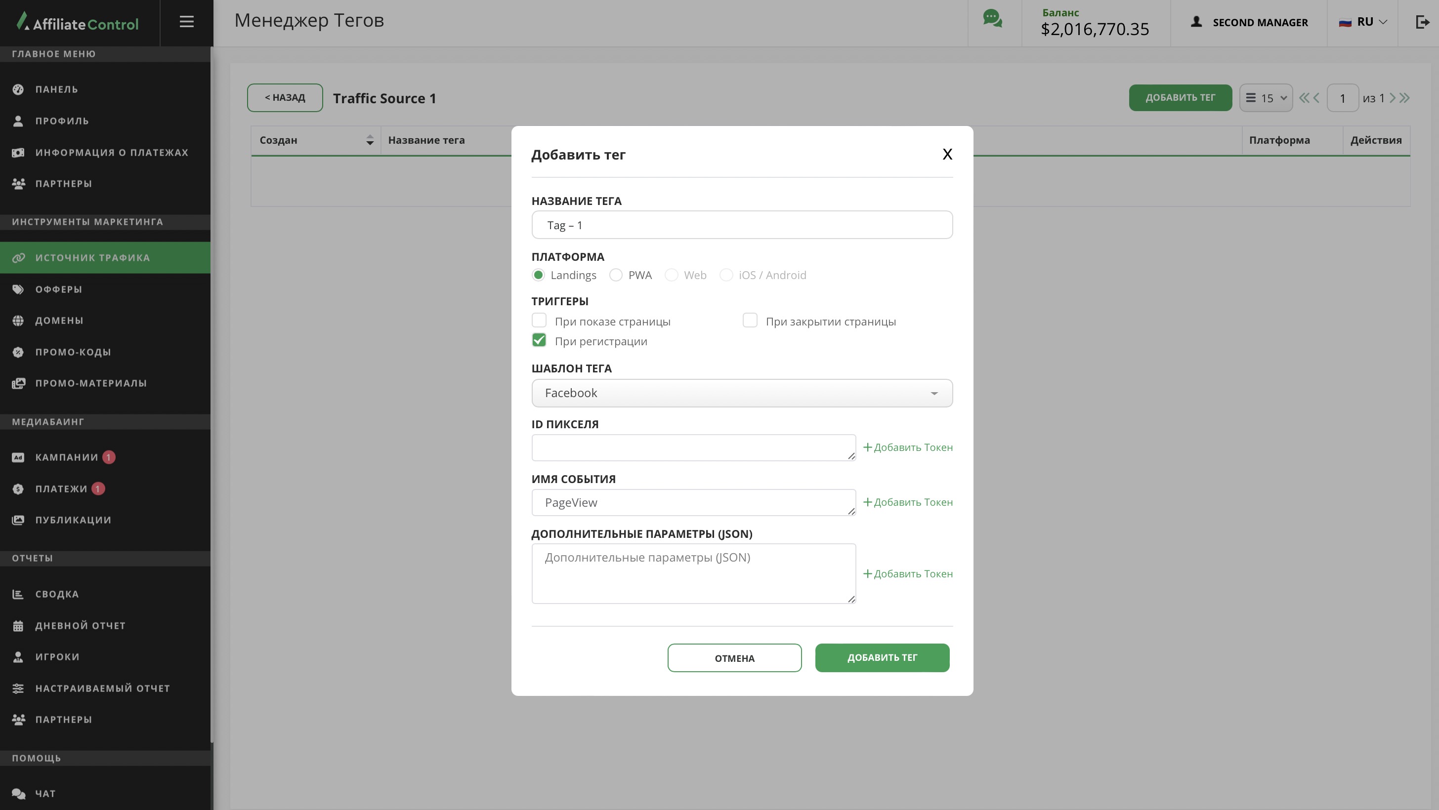The width and height of the screenshot is (1439, 810).
Task: Open the RU language dropdown
Action: click(x=1363, y=22)
